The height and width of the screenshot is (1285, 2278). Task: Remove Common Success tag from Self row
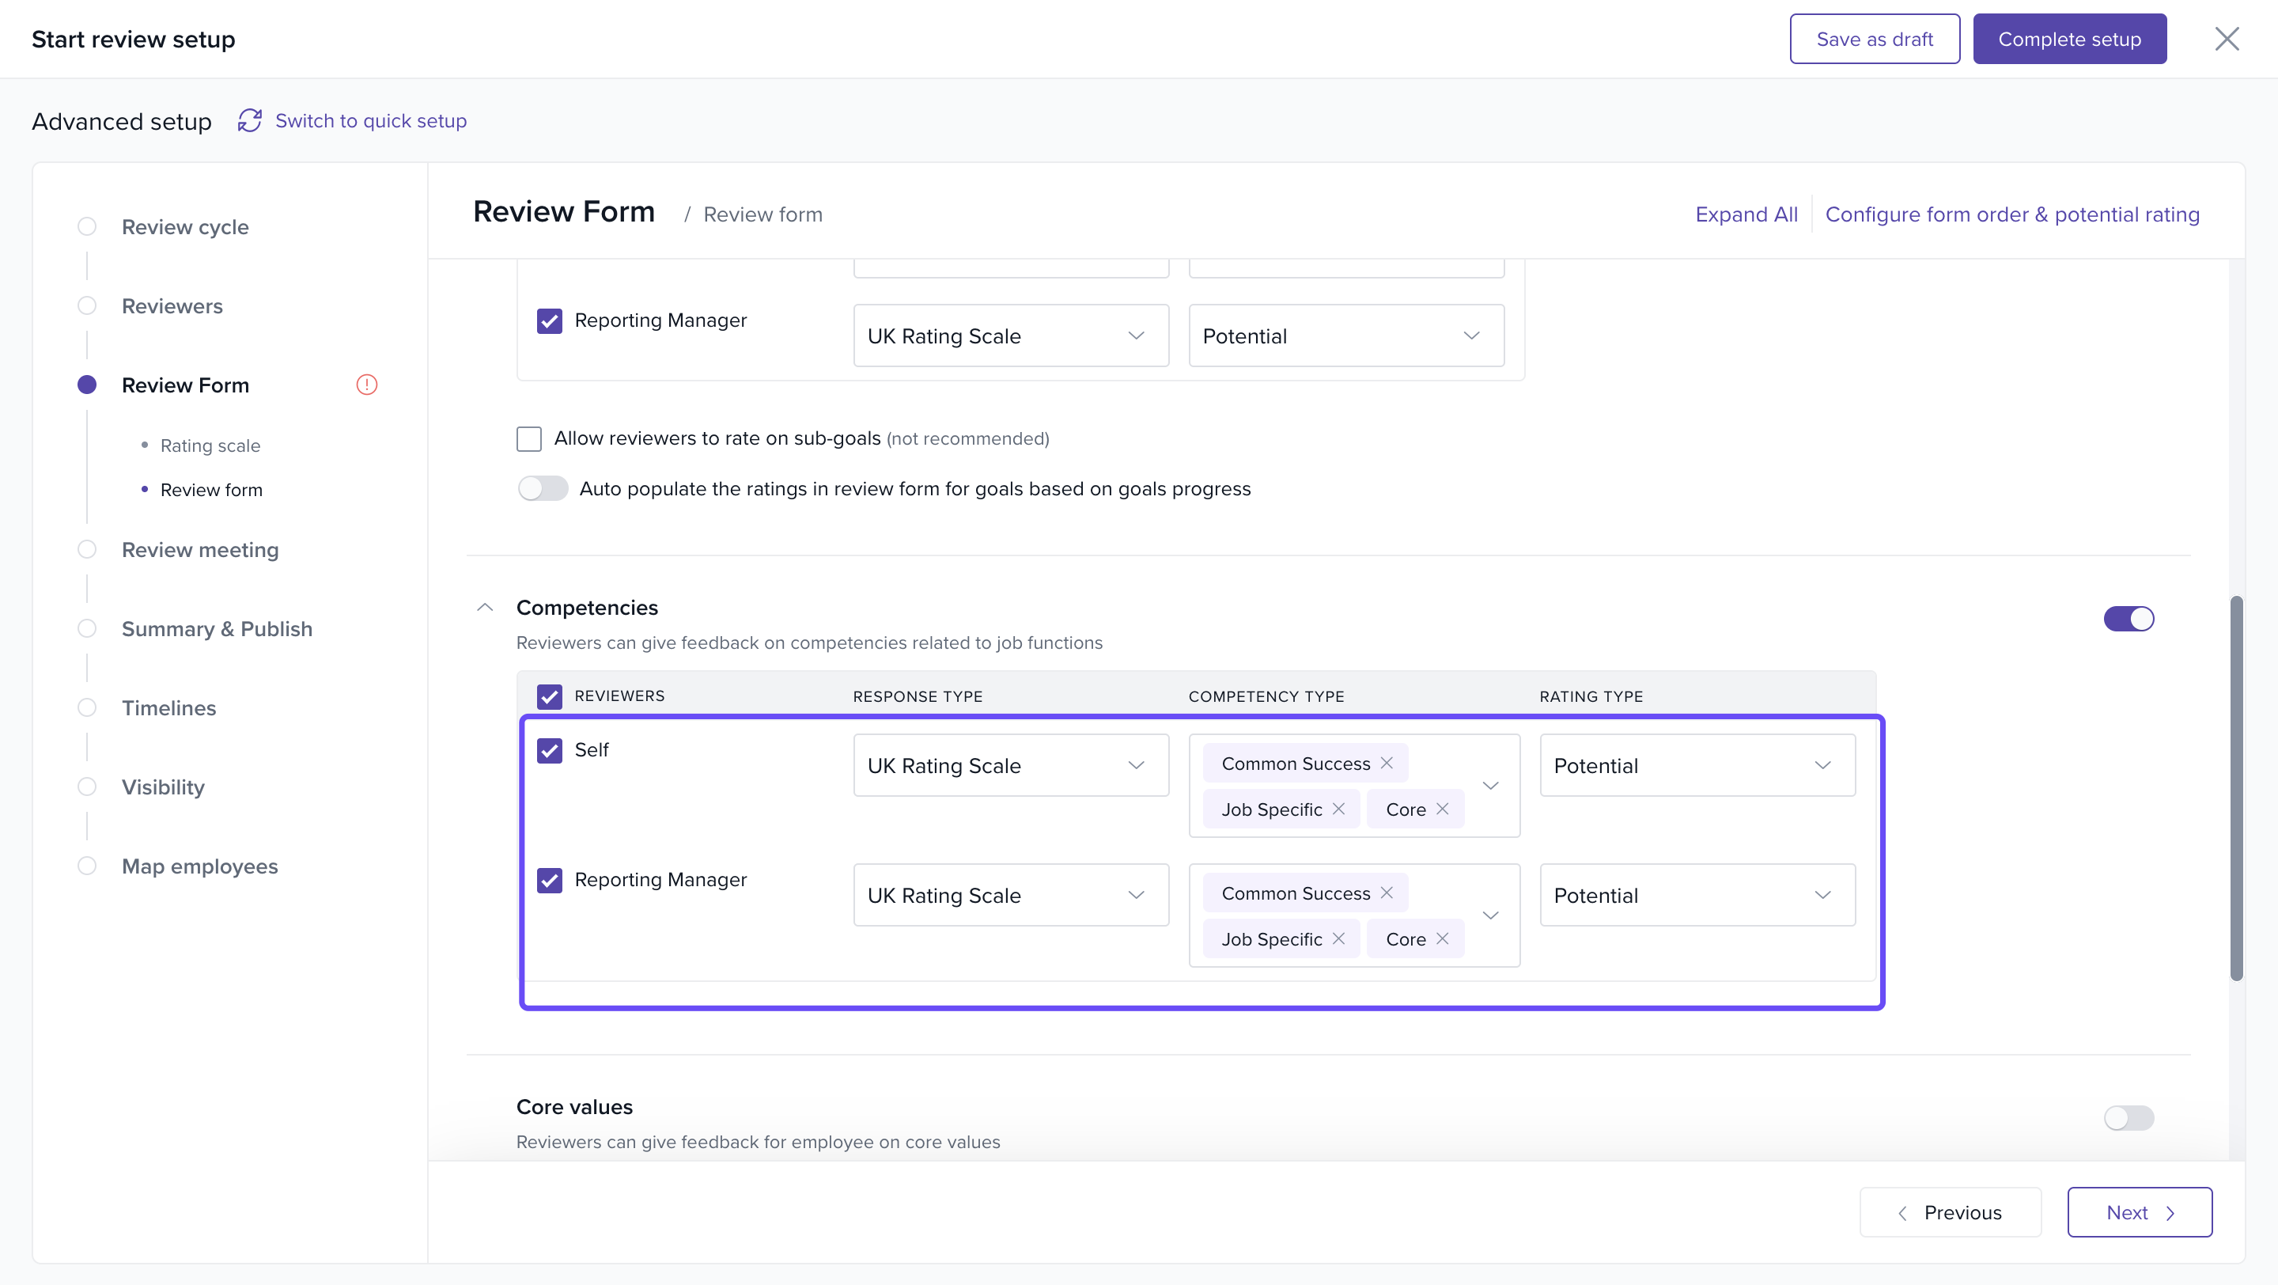coord(1387,764)
